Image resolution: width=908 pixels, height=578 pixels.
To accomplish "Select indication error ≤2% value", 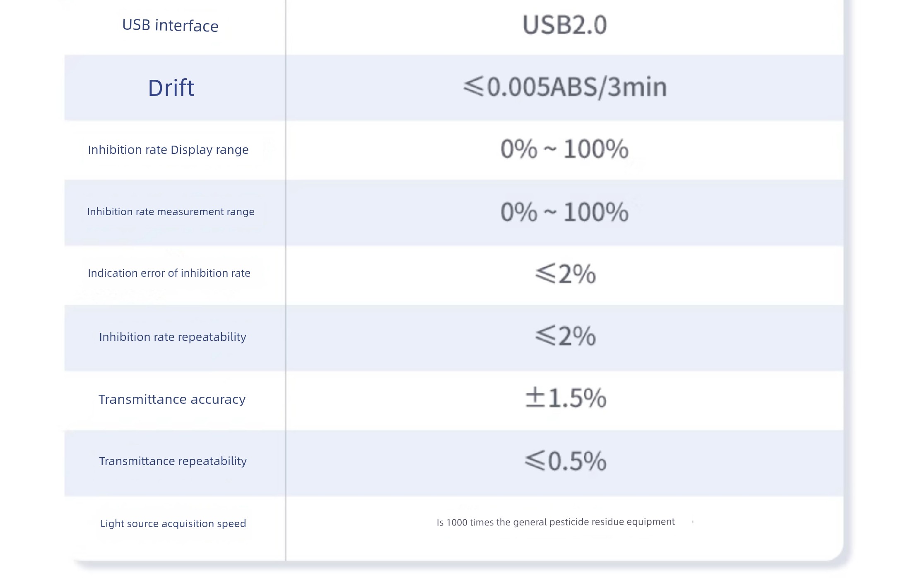I will tap(565, 273).
